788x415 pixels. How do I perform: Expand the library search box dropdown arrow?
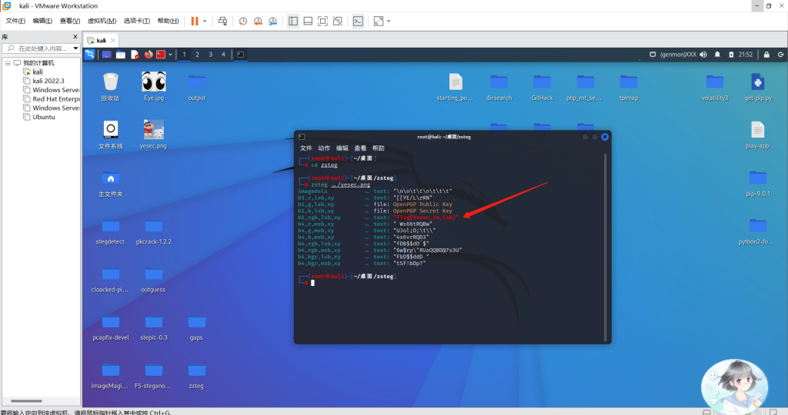[x=75, y=48]
